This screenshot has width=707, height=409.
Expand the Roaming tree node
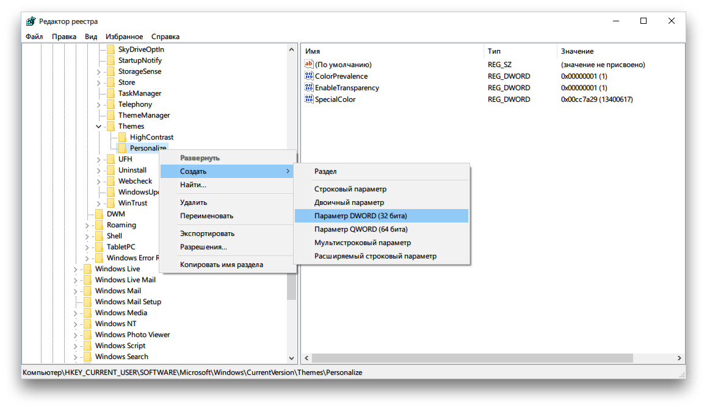87,225
